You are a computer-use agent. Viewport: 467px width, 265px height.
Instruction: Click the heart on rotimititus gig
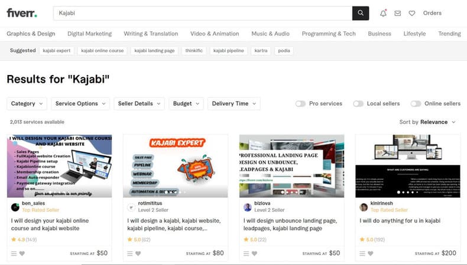(138, 253)
